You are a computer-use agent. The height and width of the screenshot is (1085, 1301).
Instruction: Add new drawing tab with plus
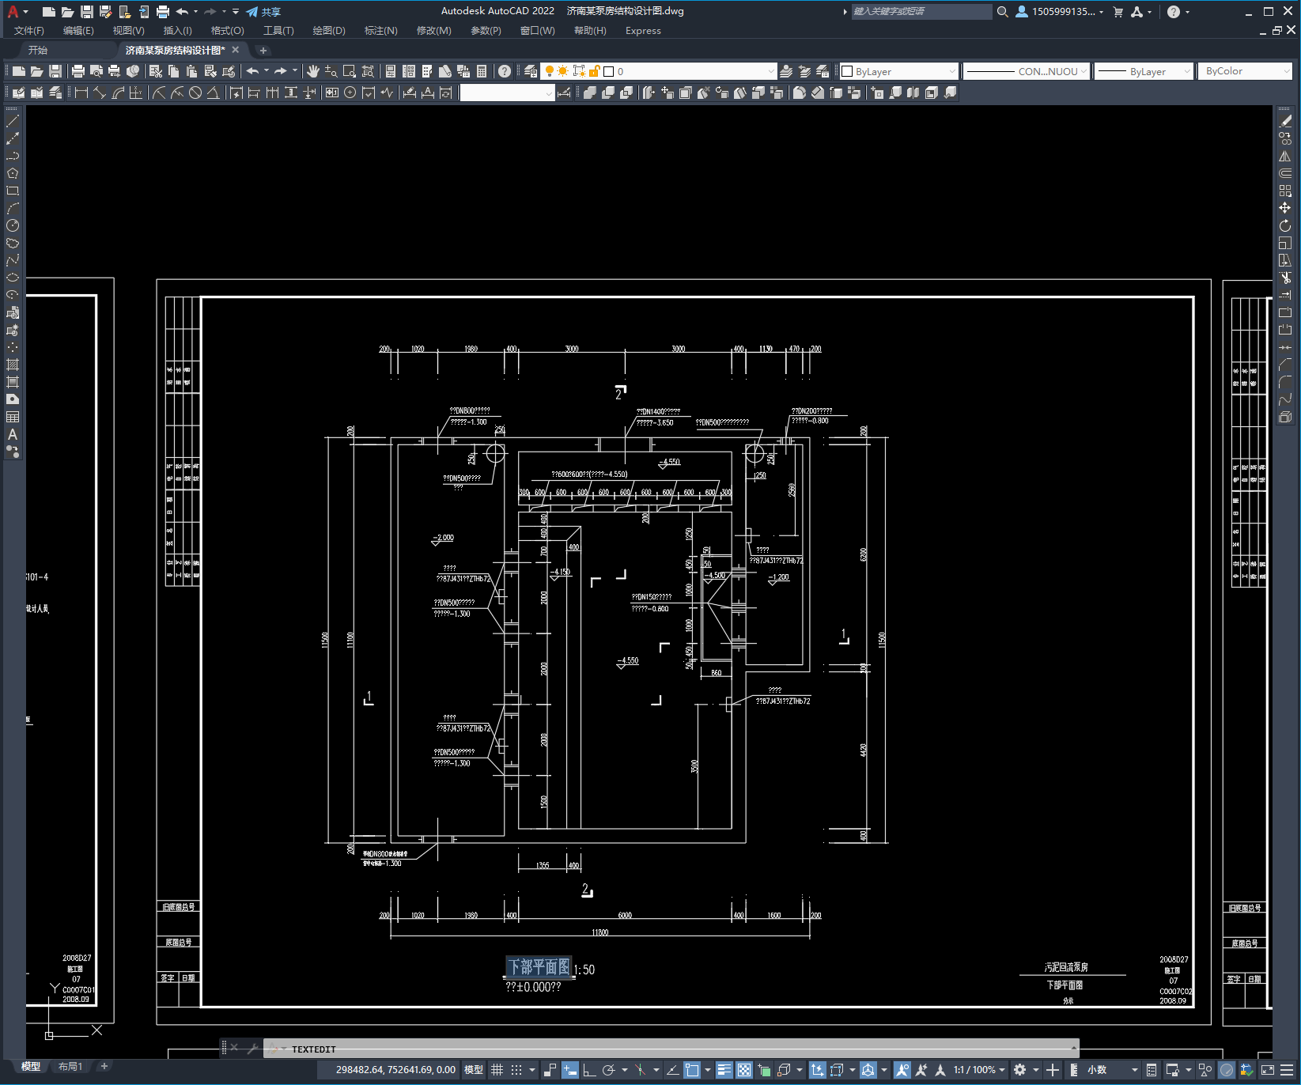[x=263, y=50]
